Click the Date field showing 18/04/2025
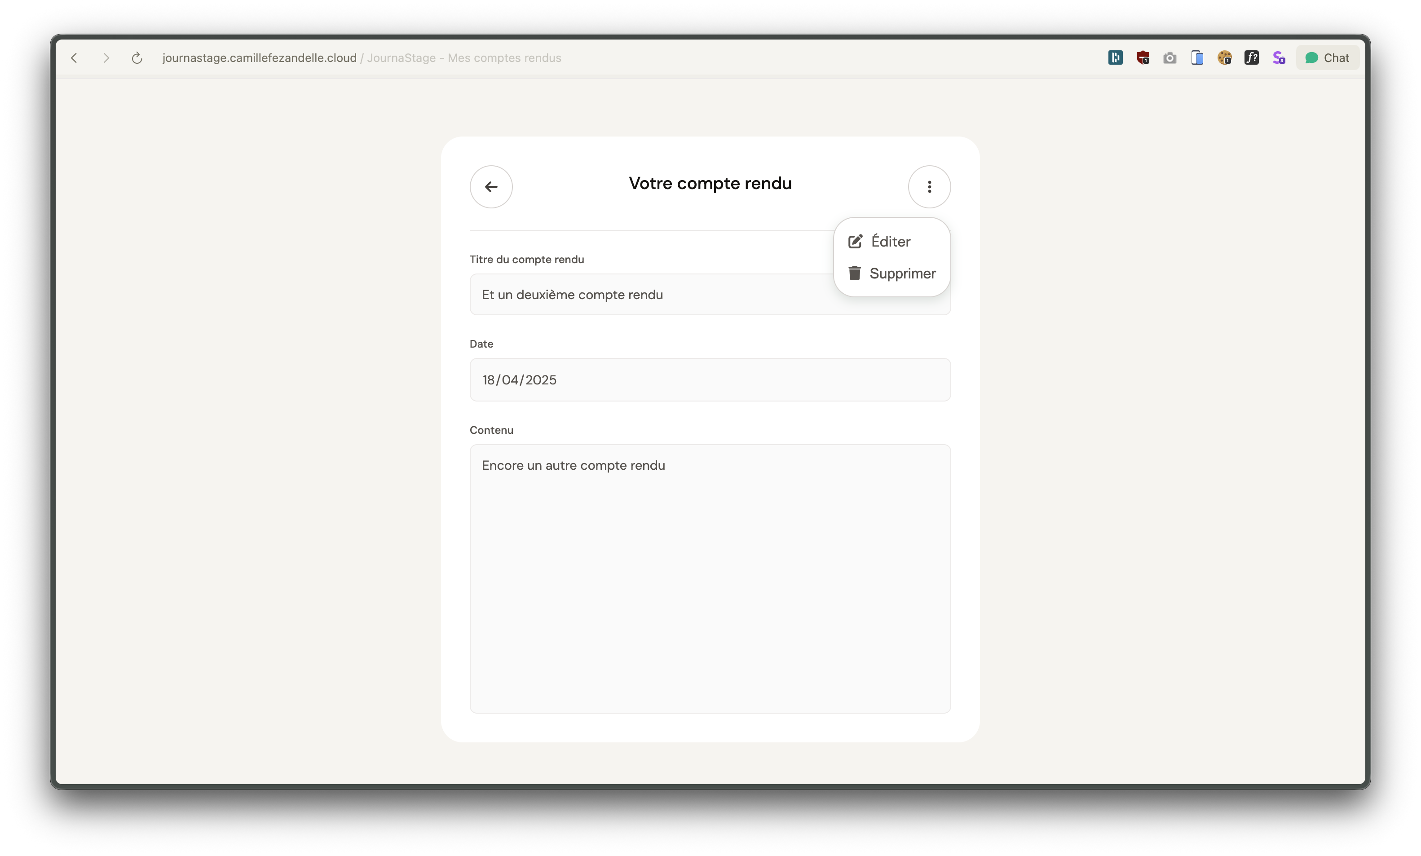This screenshot has height=856, width=1421. pyautogui.click(x=709, y=379)
